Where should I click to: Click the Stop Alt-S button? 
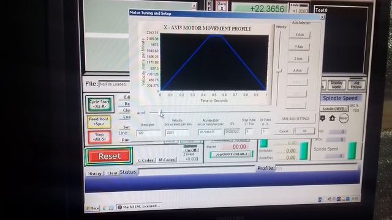[99, 137]
